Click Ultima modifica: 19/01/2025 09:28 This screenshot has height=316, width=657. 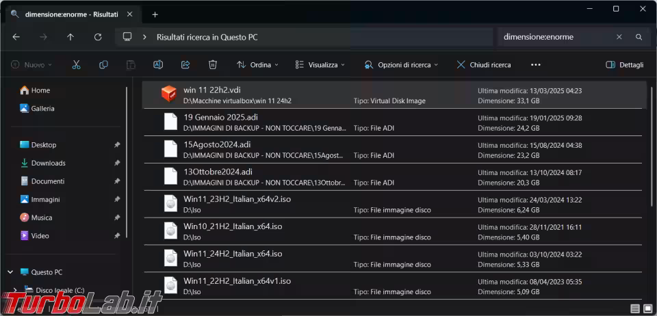tap(530, 118)
